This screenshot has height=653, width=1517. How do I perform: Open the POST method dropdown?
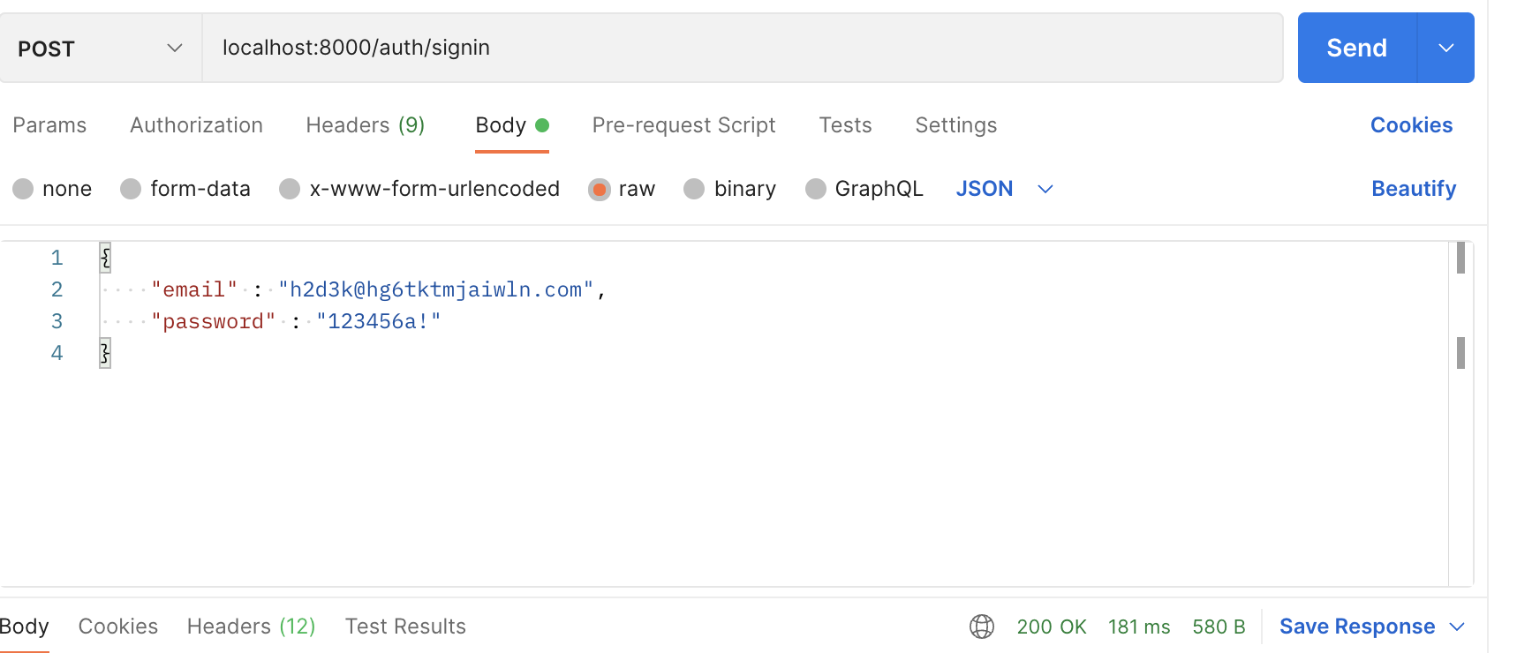(101, 48)
